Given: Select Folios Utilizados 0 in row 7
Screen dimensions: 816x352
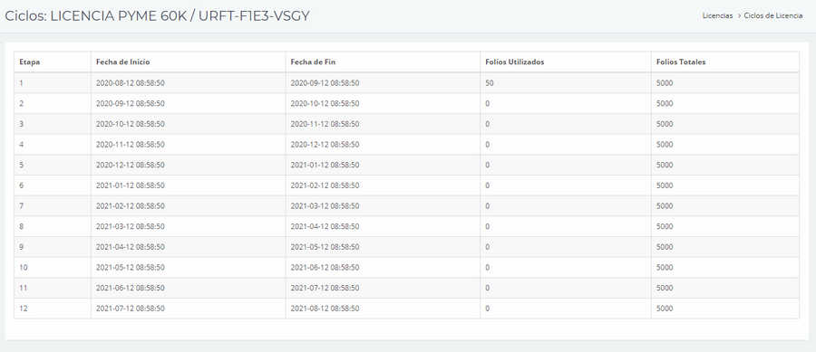Looking at the screenshot, I should (487, 205).
